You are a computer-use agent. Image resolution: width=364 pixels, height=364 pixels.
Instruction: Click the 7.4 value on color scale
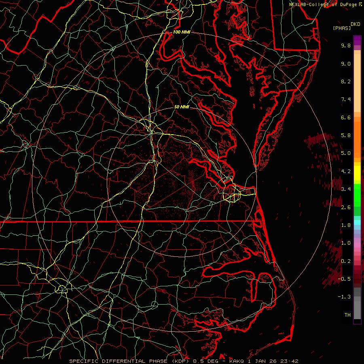pyautogui.click(x=346, y=99)
